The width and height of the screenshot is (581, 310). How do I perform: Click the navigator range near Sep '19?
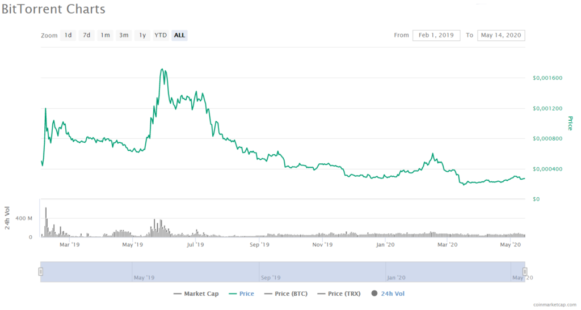271,278
